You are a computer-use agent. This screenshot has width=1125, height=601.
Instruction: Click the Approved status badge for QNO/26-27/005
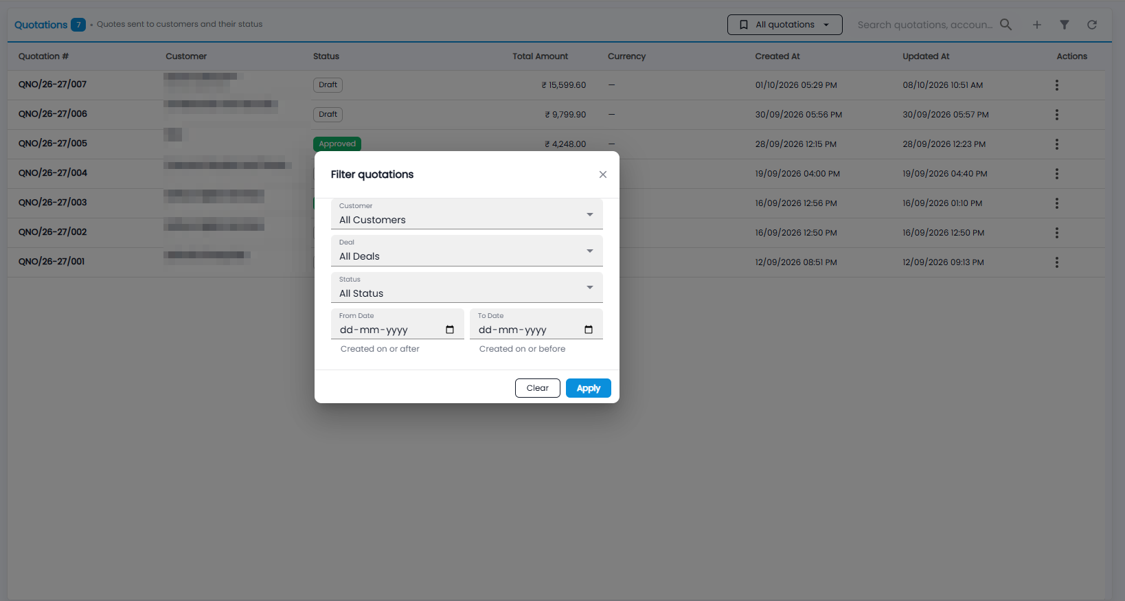point(337,144)
